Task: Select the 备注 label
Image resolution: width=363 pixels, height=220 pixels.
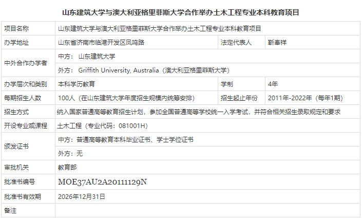Action: pos(10,211)
